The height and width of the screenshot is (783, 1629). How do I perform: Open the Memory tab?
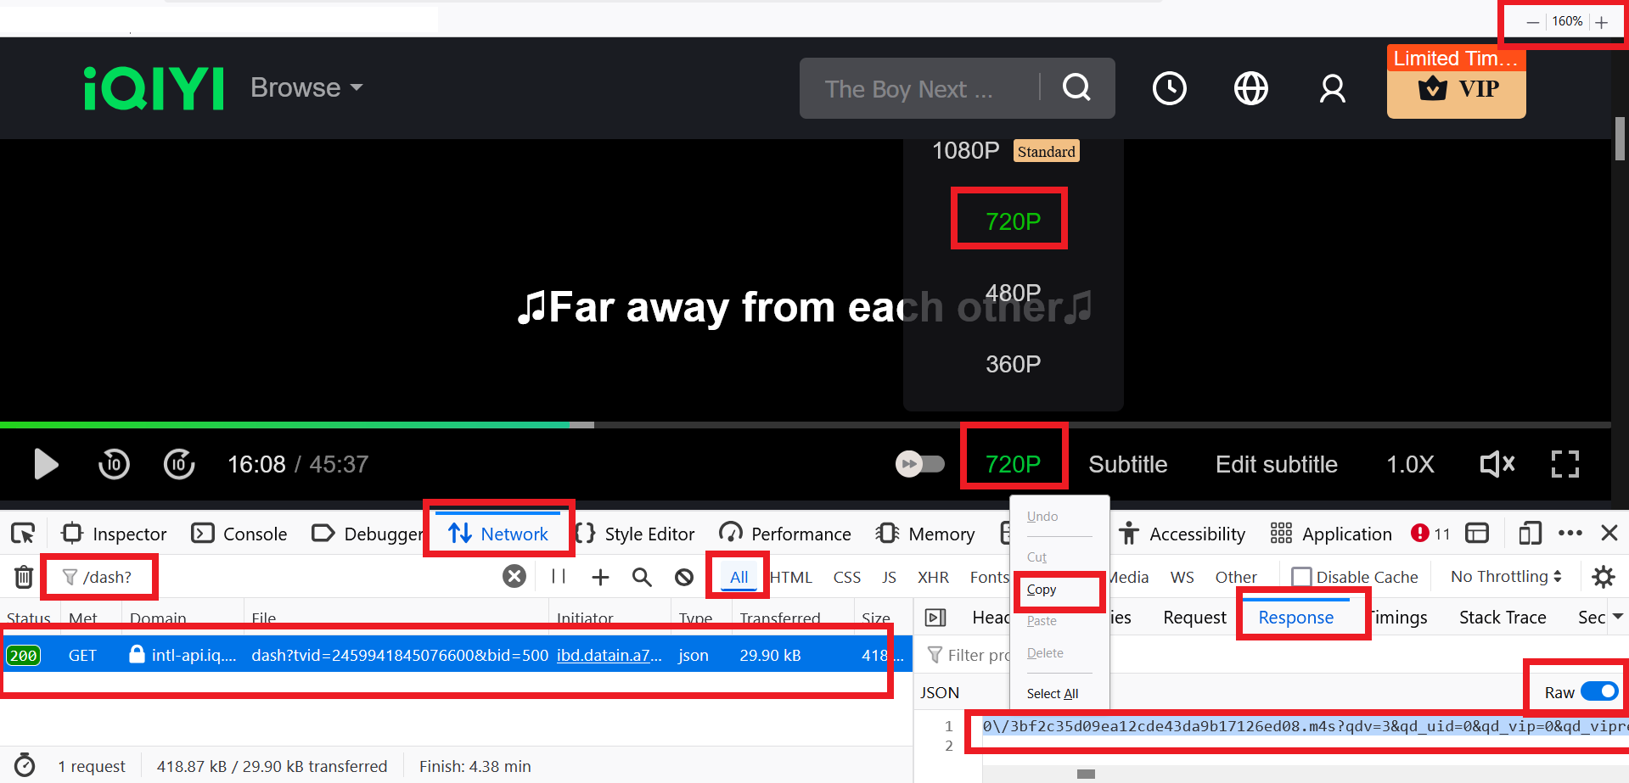click(925, 534)
